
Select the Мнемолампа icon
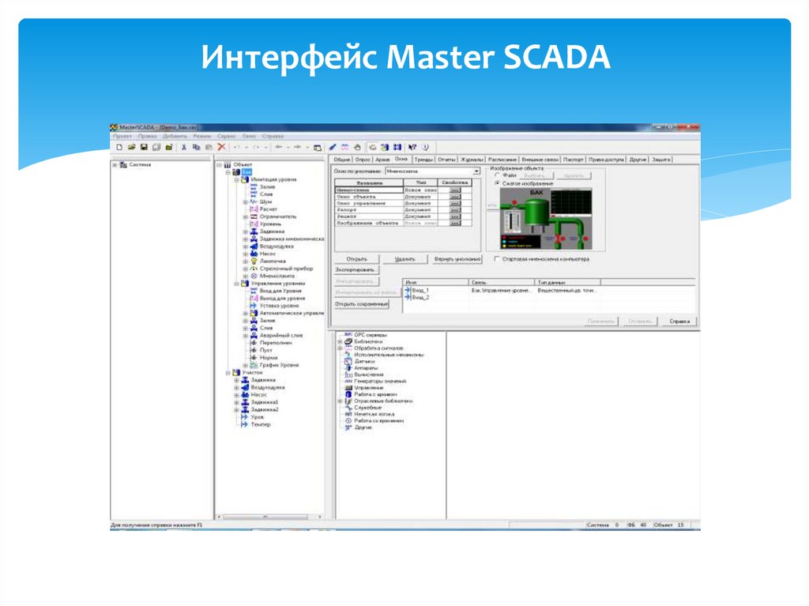click(x=254, y=276)
